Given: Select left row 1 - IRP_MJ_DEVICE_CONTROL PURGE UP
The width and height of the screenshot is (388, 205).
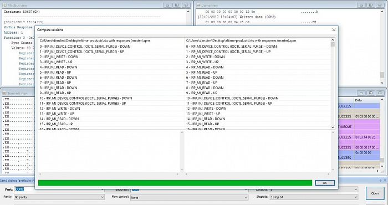Looking at the screenshot, I should 111,52.
